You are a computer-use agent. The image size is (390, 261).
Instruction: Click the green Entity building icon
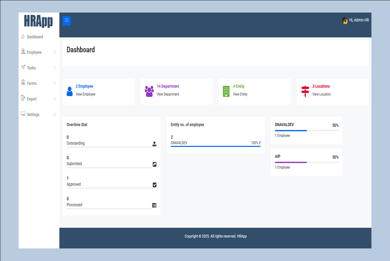(x=226, y=91)
